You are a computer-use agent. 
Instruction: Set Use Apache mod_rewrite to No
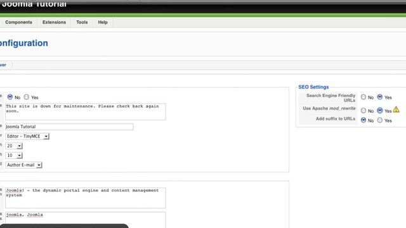363,110
